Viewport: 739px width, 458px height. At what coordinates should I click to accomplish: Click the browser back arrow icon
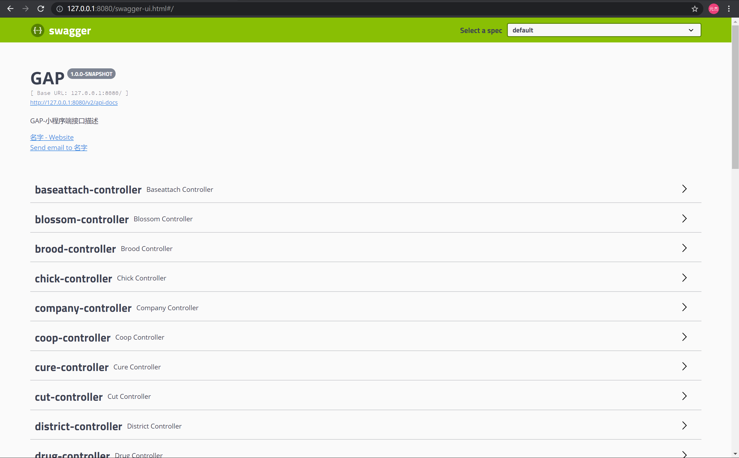[x=10, y=9]
